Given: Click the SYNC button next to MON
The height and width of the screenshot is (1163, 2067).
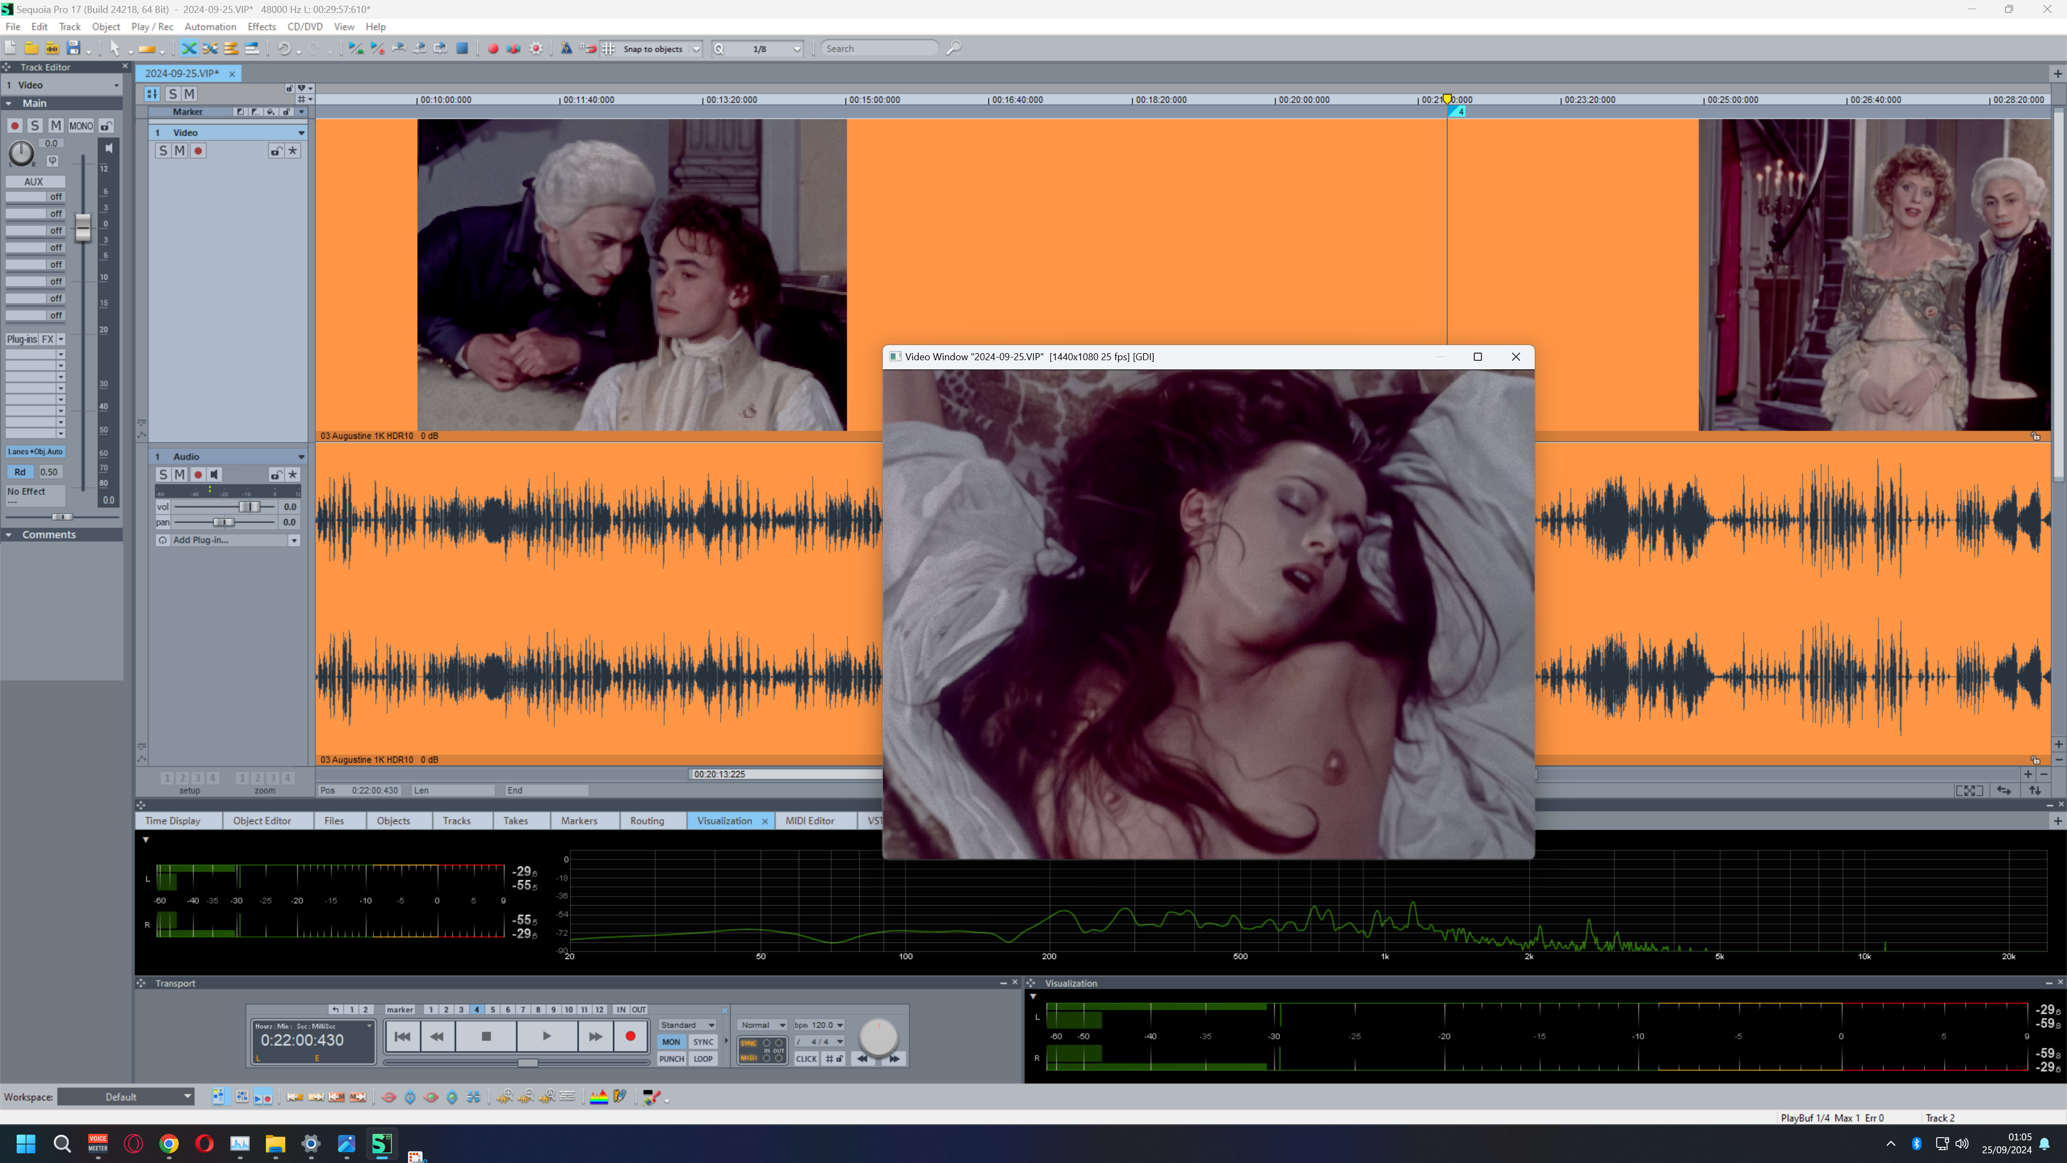Looking at the screenshot, I should point(703,1042).
